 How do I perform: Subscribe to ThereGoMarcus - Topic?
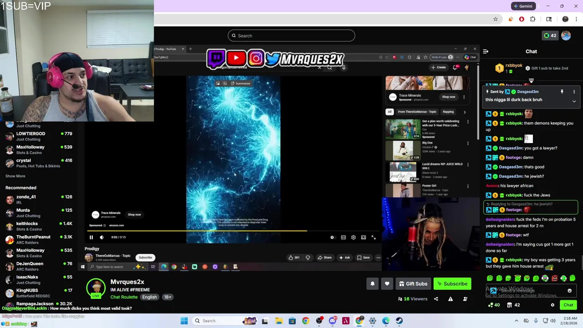[x=146, y=257]
